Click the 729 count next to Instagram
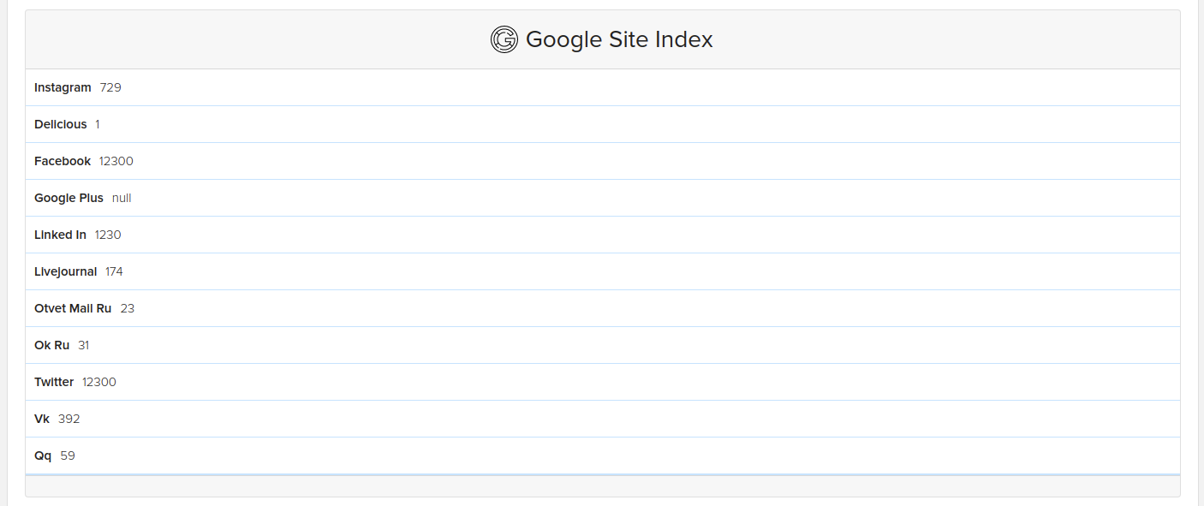1204x506 pixels. [x=110, y=87]
